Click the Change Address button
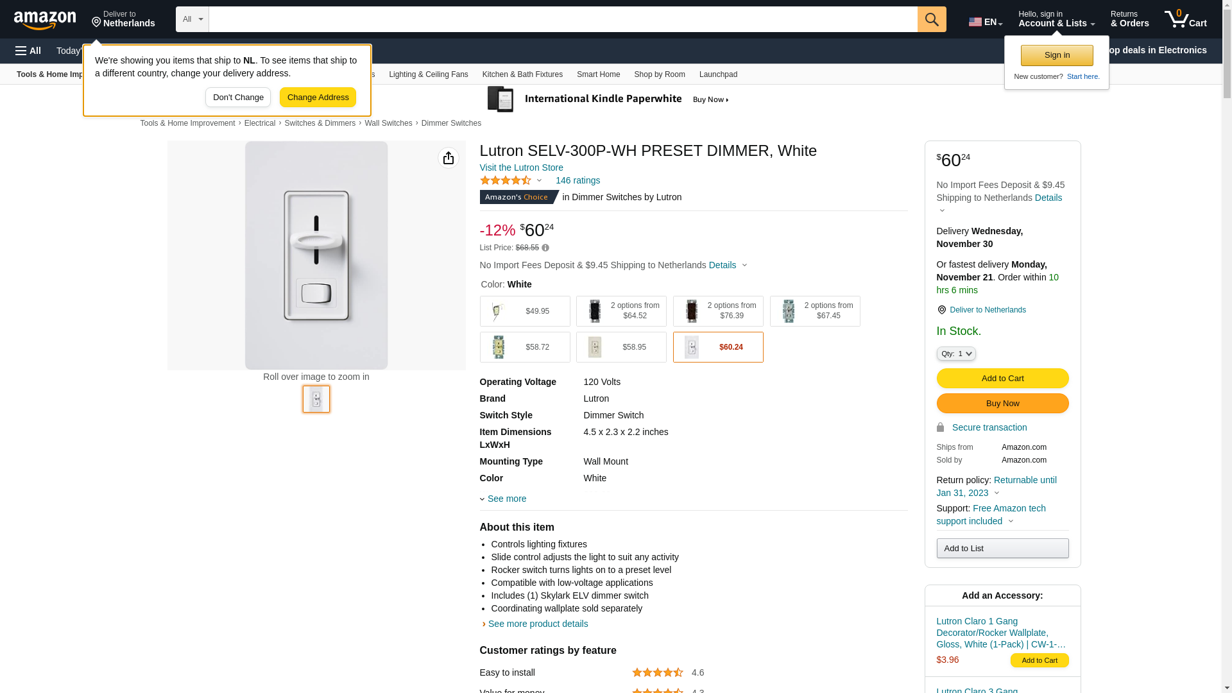This screenshot has width=1232, height=693. 318,98
